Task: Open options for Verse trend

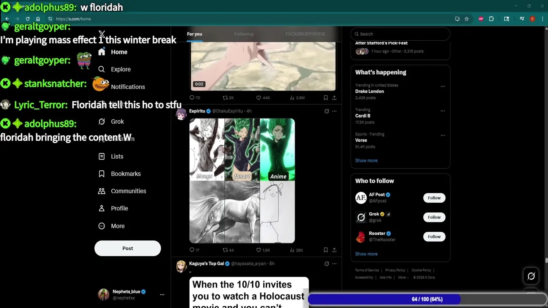Action: pos(443,135)
